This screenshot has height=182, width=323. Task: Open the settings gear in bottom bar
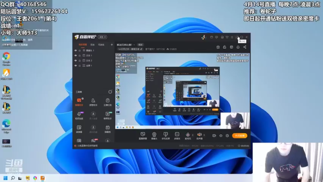pos(227,135)
